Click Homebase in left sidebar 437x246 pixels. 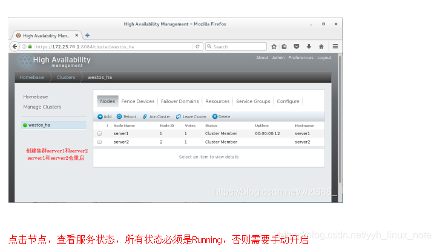click(x=35, y=97)
